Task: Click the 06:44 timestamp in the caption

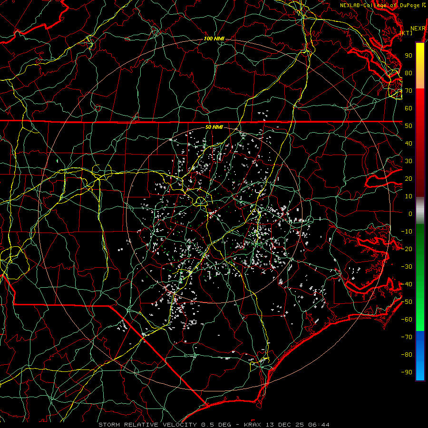Action: click(319, 425)
